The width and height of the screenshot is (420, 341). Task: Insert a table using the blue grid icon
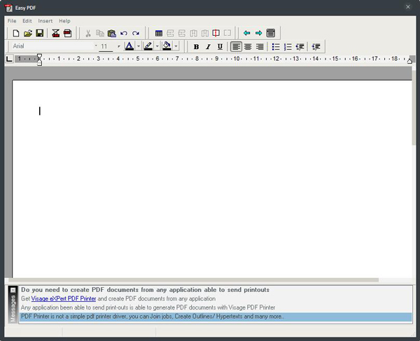pyautogui.click(x=159, y=33)
